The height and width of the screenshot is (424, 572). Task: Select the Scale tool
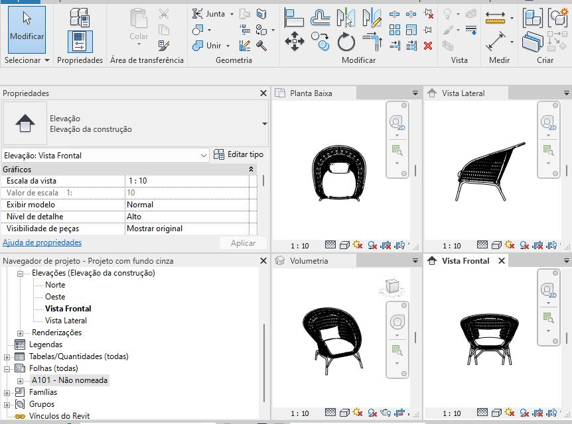pos(411,30)
